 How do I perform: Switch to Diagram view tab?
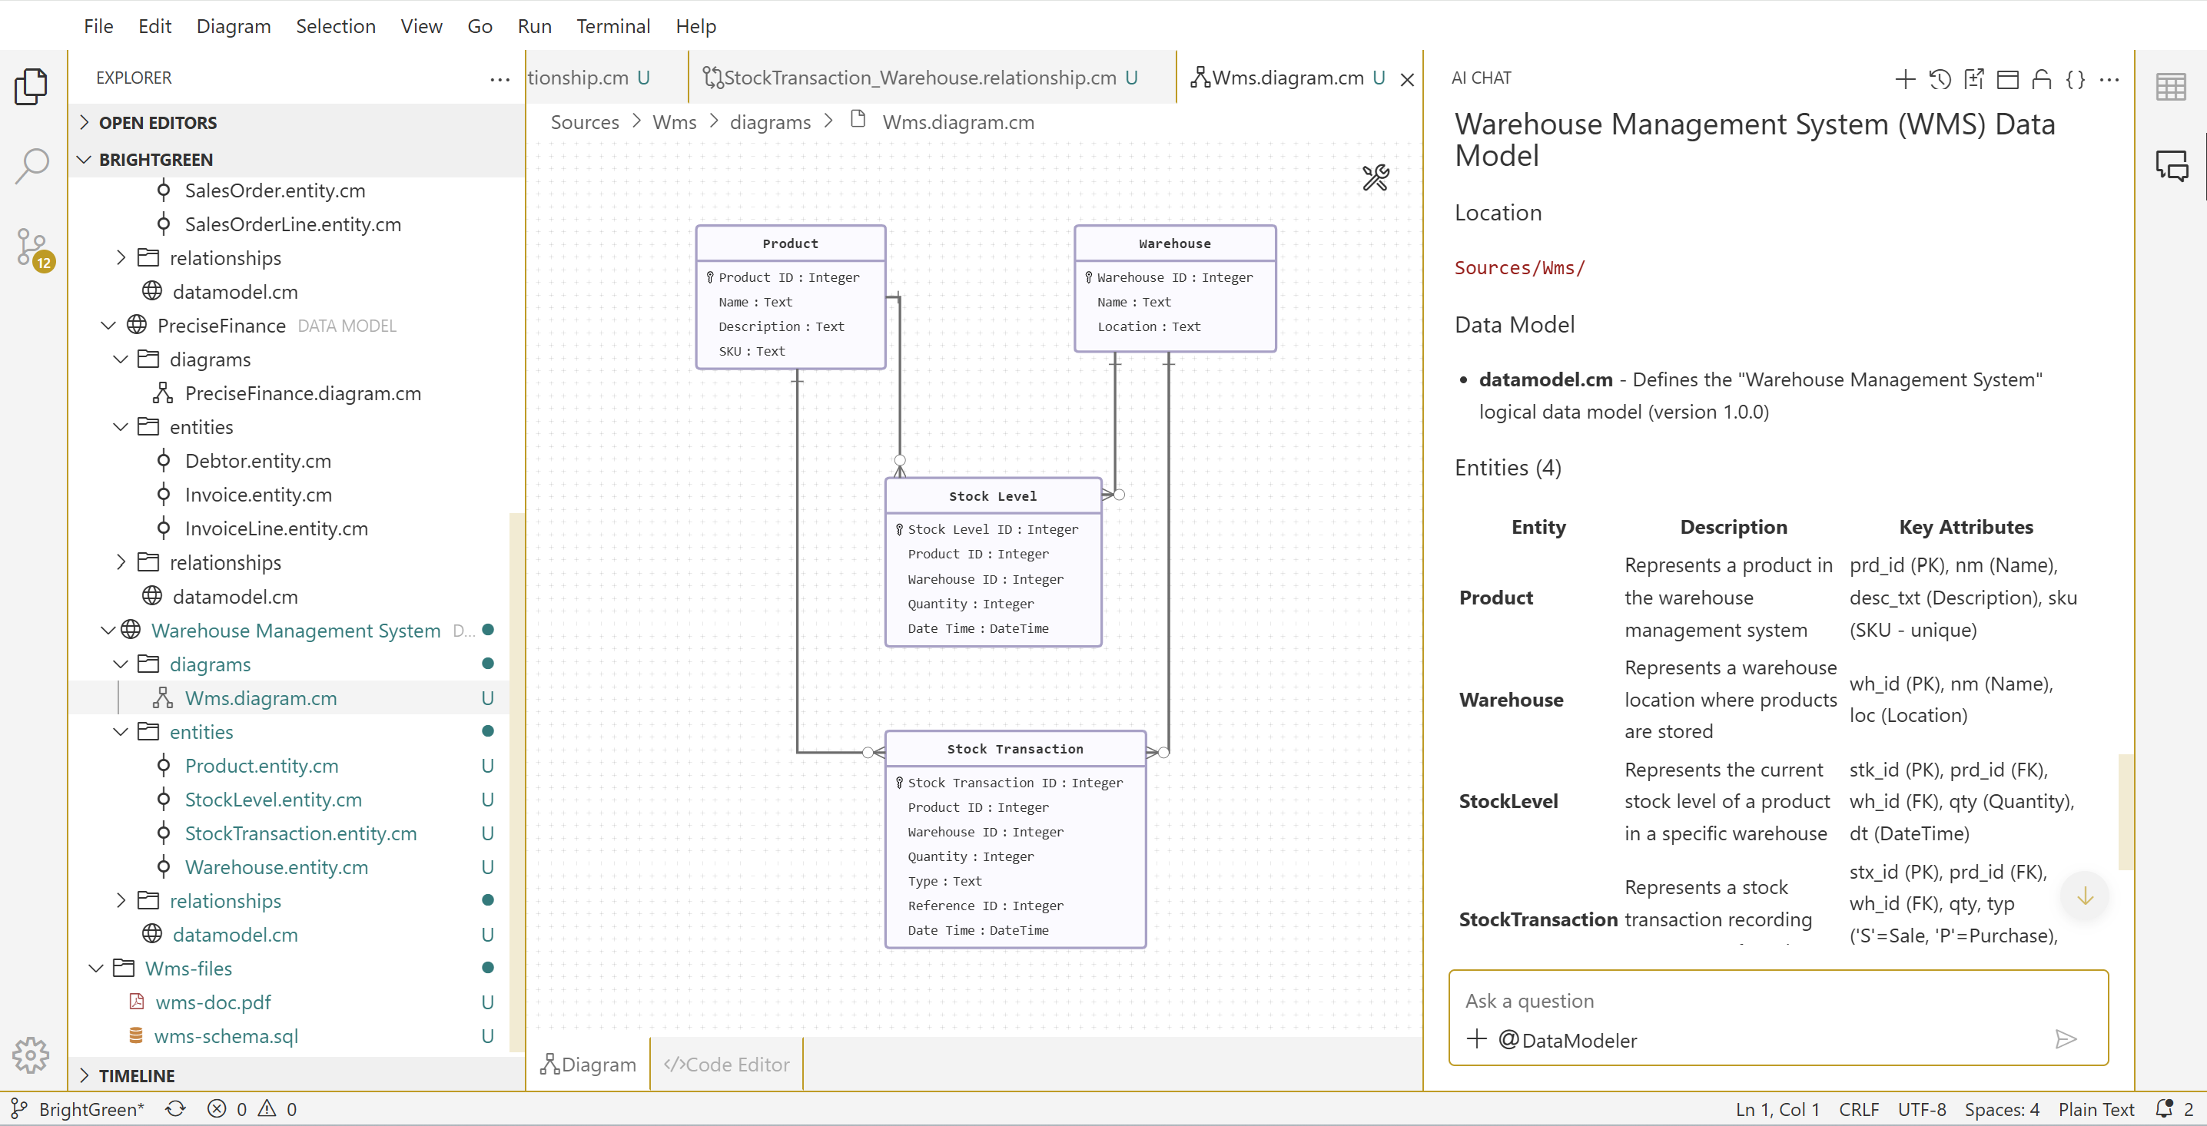[x=589, y=1064]
